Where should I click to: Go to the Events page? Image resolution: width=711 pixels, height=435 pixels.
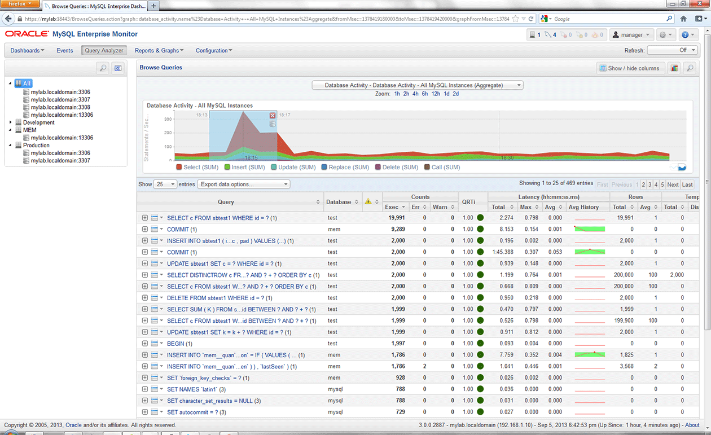(x=65, y=51)
